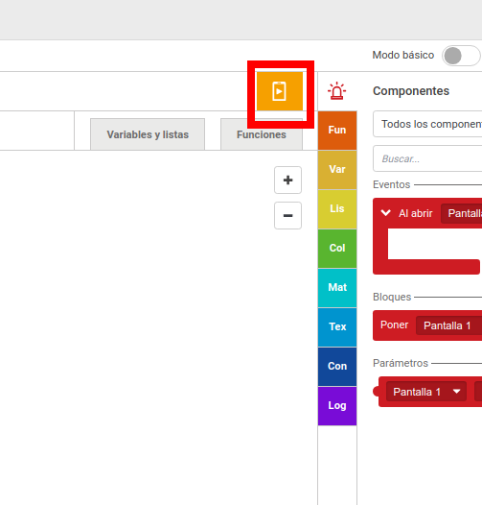Select the Var block category

(x=337, y=170)
